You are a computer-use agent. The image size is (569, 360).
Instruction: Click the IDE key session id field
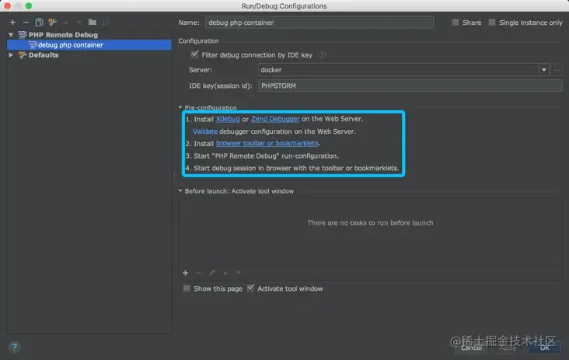[410, 86]
